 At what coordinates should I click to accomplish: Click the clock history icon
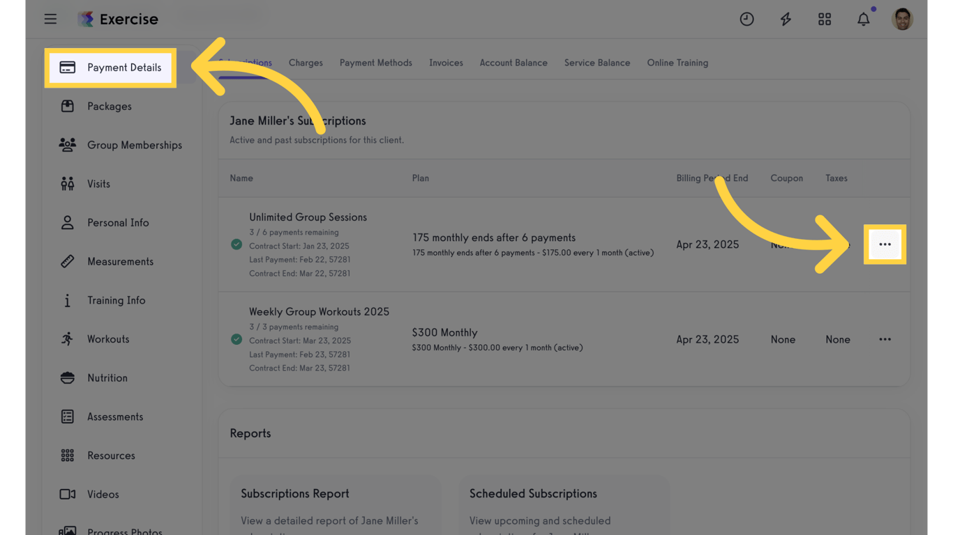point(746,19)
